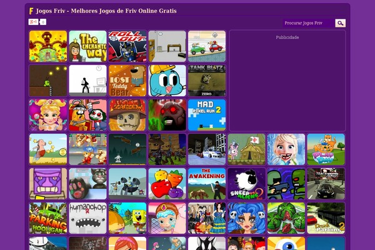Open the Flaming Scarecrow game
The height and width of the screenshot is (250, 375).
(127, 115)
